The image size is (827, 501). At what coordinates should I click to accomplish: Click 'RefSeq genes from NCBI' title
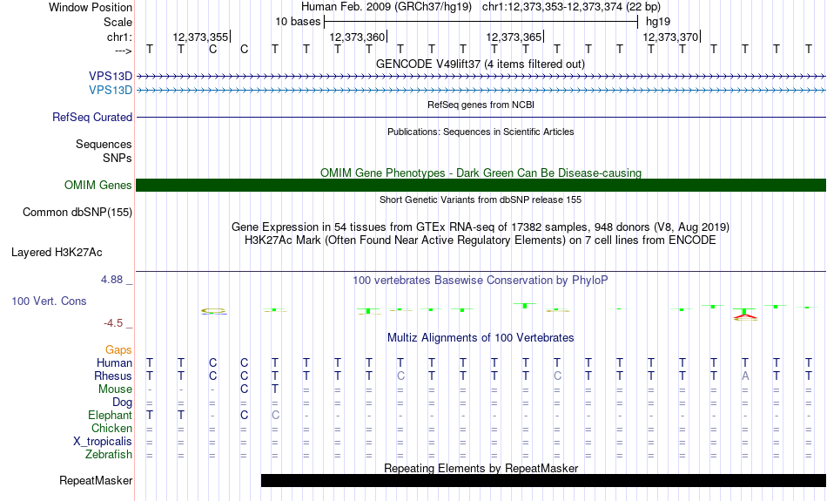tap(481, 105)
